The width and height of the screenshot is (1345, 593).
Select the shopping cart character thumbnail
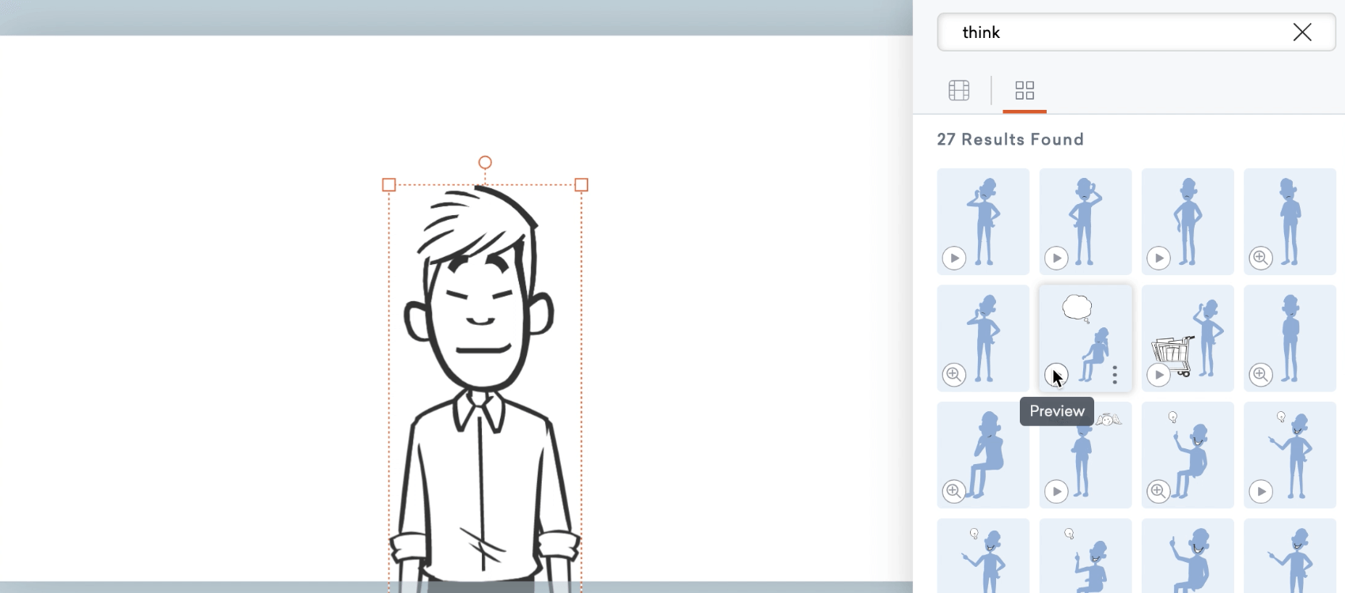1188,338
